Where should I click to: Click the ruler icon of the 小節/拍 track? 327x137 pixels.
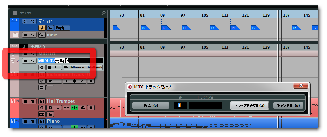coord(14,47)
